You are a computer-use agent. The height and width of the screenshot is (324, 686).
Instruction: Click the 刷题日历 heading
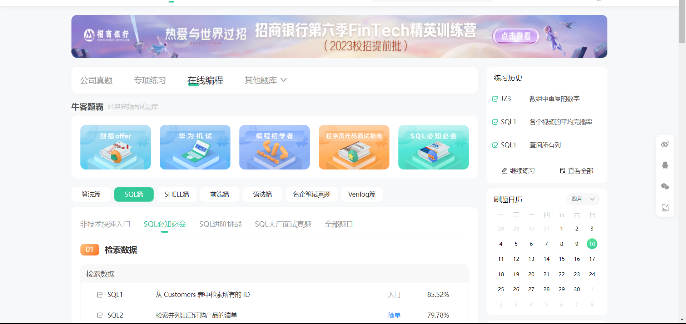point(508,199)
